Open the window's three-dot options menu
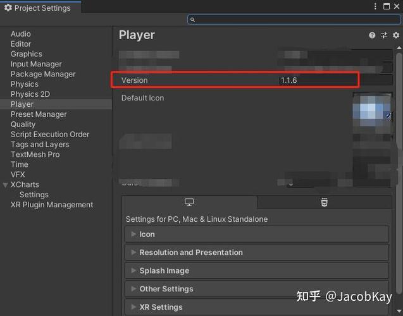The image size is (403, 316). click(x=375, y=6)
